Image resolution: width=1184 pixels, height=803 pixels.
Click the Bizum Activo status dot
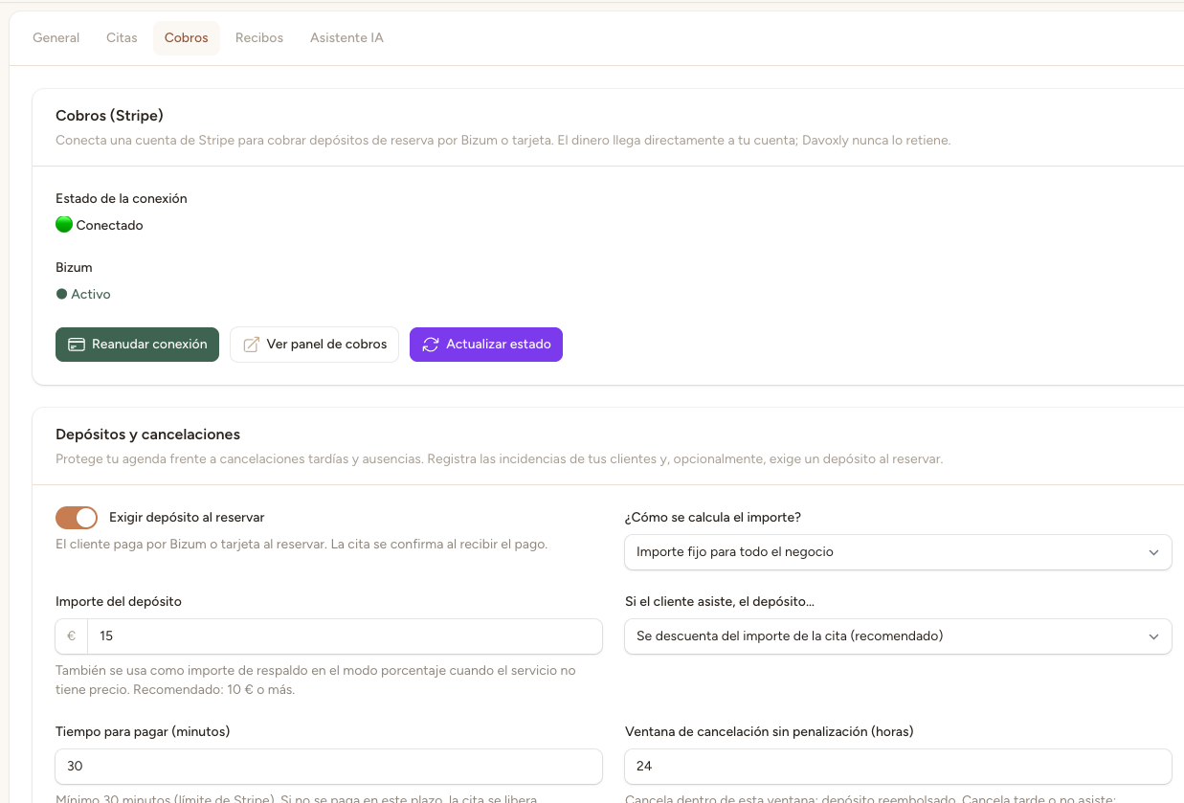[x=61, y=295]
